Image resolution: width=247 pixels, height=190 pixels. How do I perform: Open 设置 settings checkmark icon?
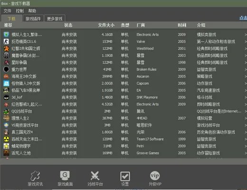125,176
